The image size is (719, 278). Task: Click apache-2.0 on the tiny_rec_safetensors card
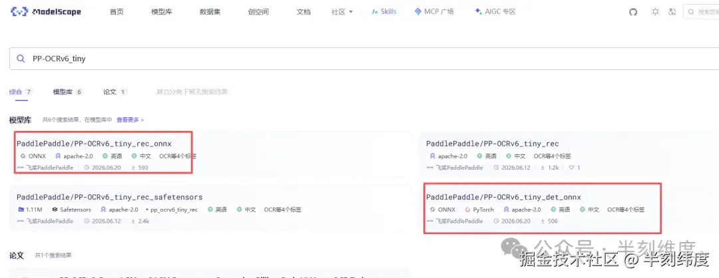click(119, 209)
